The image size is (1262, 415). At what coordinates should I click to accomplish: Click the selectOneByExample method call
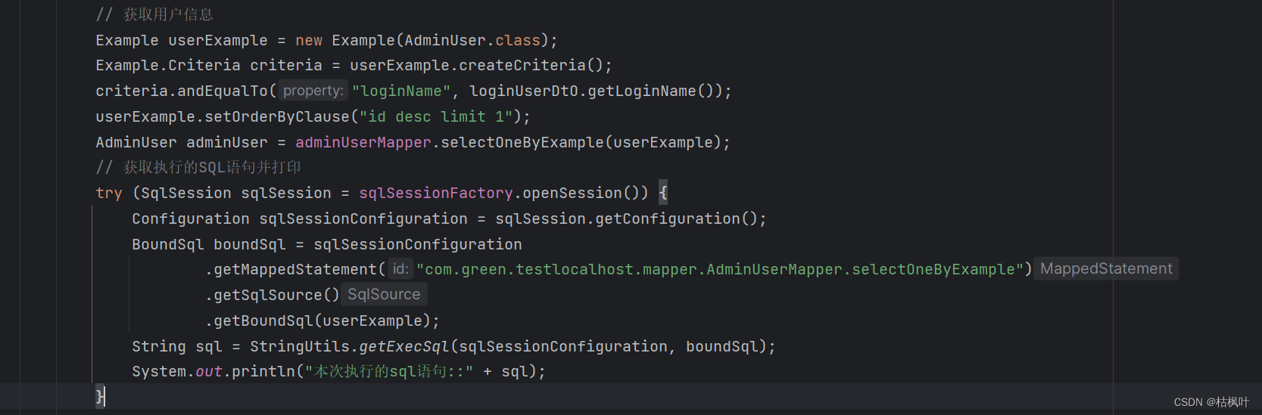tap(522, 143)
